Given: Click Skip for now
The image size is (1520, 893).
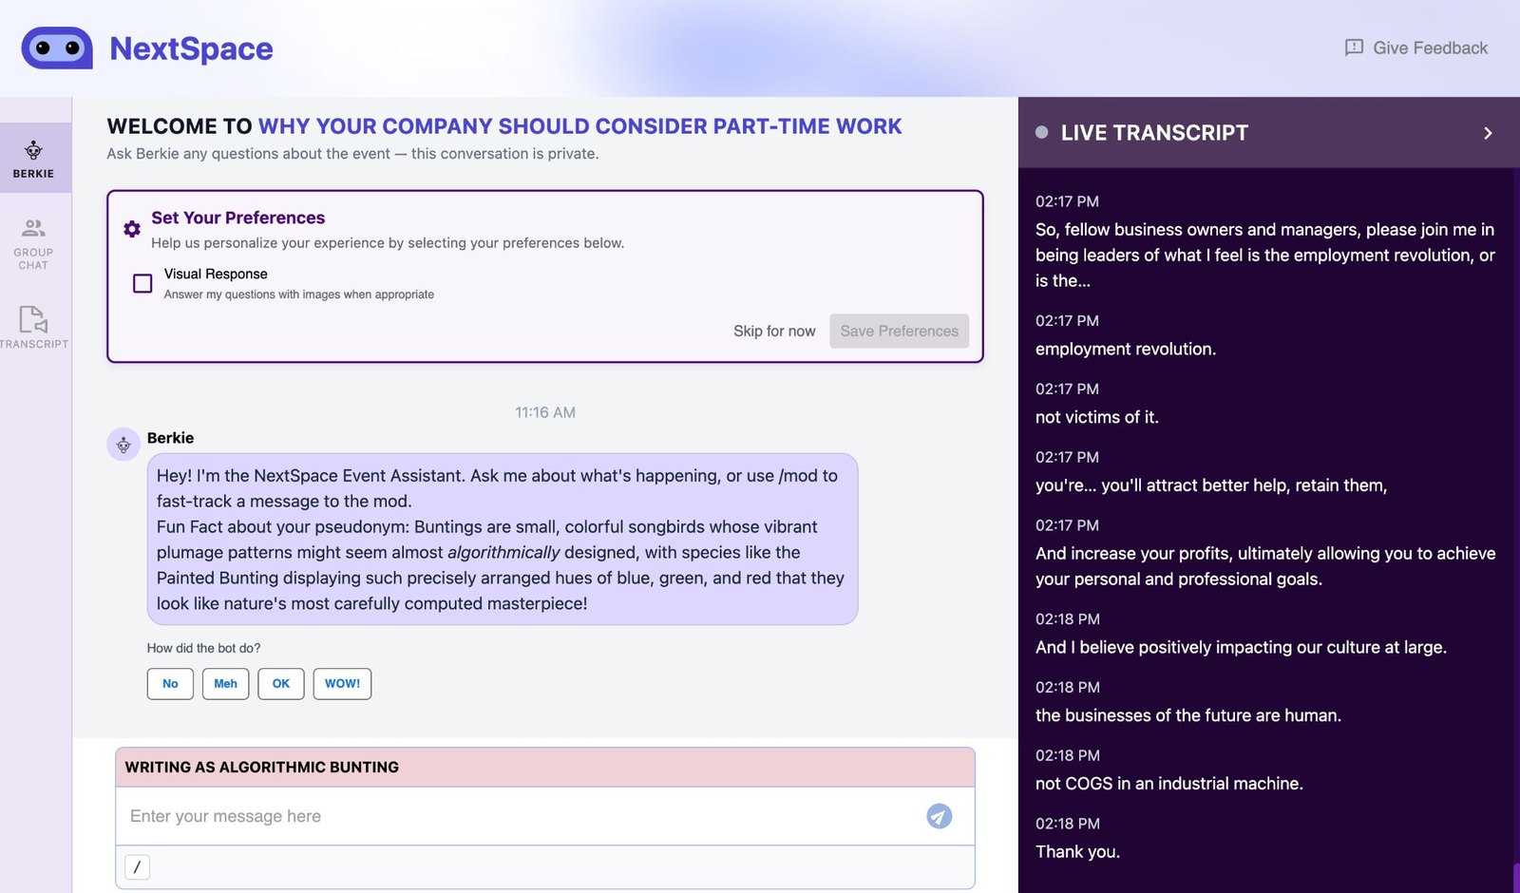Looking at the screenshot, I should tap(774, 331).
